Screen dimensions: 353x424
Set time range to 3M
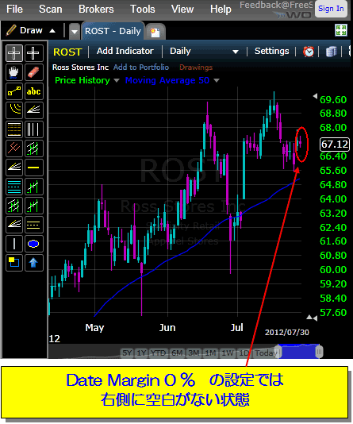(194, 353)
